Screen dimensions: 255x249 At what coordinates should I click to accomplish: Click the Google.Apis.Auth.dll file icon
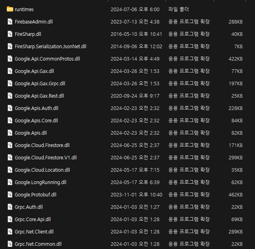[10, 108]
